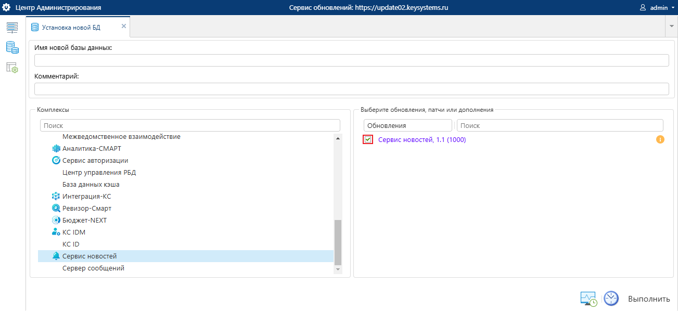Screen dimensions: 678x311
Task: Click the updates search field
Action: (x=560, y=125)
